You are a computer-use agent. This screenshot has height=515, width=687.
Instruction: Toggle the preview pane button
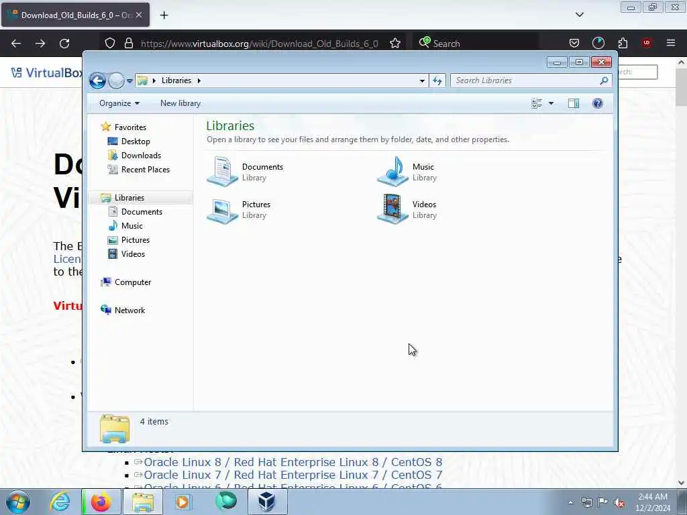coord(574,103)
